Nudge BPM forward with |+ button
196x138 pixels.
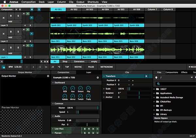(46, 67)
